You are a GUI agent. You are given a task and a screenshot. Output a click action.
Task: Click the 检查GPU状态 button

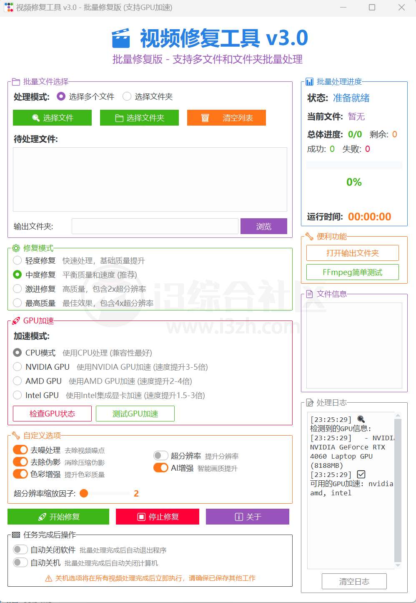52,414
